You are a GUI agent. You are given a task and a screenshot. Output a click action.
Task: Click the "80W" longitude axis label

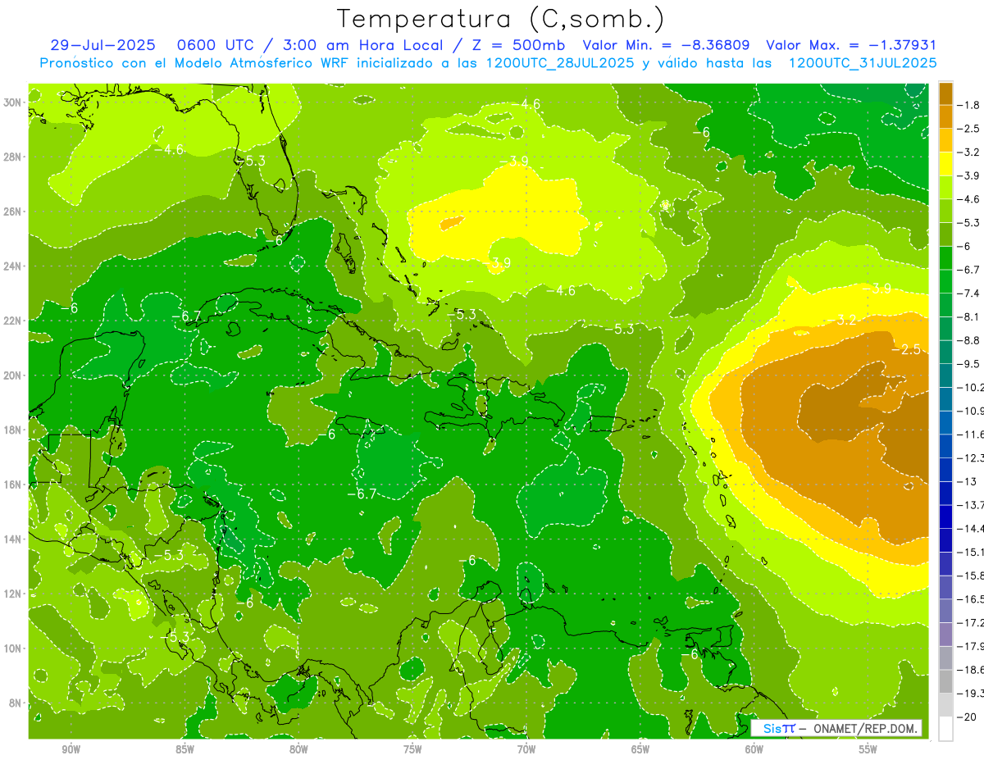click(298, 749)
